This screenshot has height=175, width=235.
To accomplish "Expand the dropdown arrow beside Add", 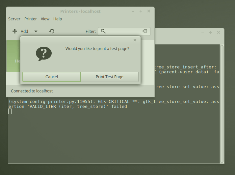I will click(x=36, y=31).
